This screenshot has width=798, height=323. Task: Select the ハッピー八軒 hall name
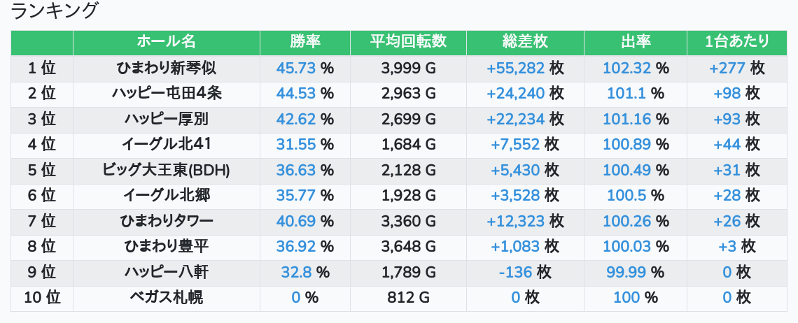[166, 272]
